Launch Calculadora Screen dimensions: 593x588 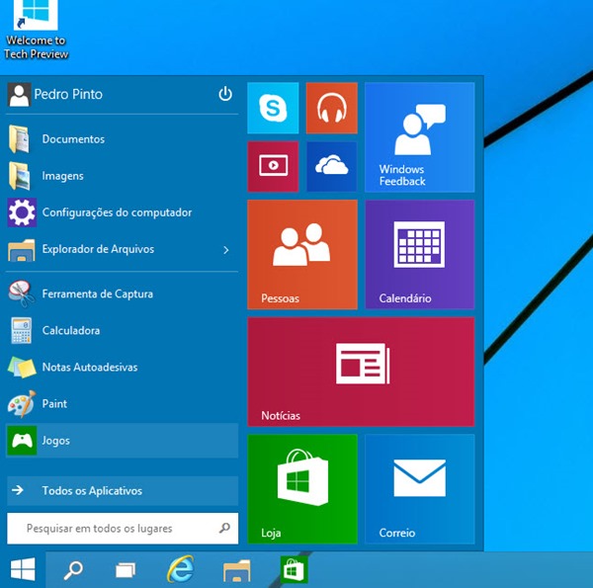click(123, 330)
